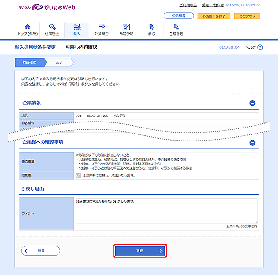Click the 公示相場 rates button

[x=179, y=16]
